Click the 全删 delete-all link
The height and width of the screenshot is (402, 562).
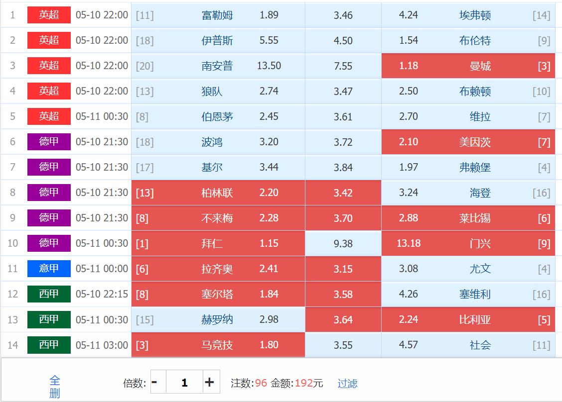(54, 387)
